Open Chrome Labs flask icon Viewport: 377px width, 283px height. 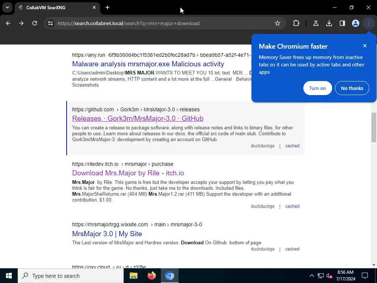point(316,23)
